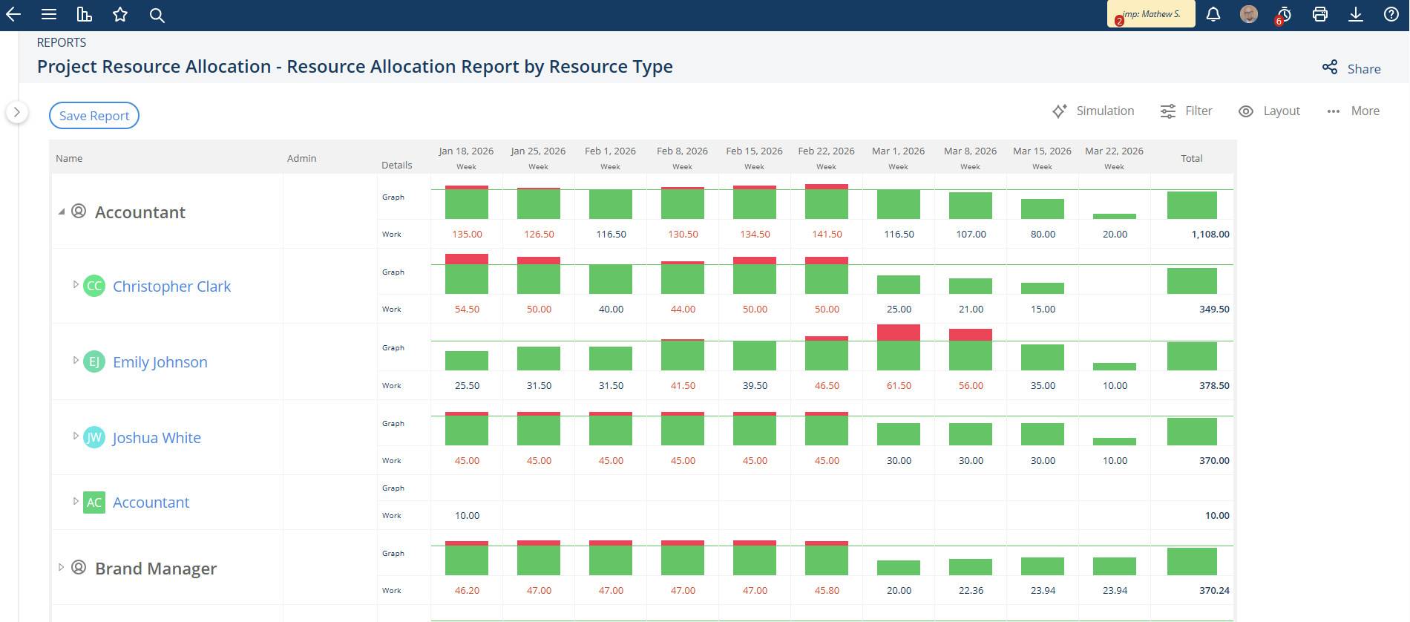Open the help question mark icon
This screenshot has width=1410, height=622.
[1391, 14]
